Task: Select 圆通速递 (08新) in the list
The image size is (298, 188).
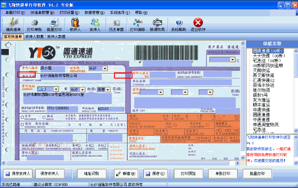Action: [268, 51]
